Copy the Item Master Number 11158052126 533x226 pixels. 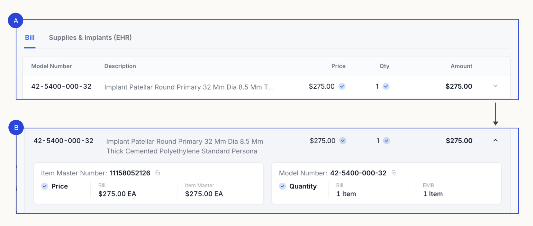(158, 173)
